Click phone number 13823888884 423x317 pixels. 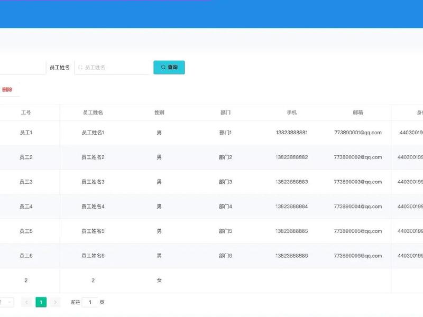tap(292, 207)
